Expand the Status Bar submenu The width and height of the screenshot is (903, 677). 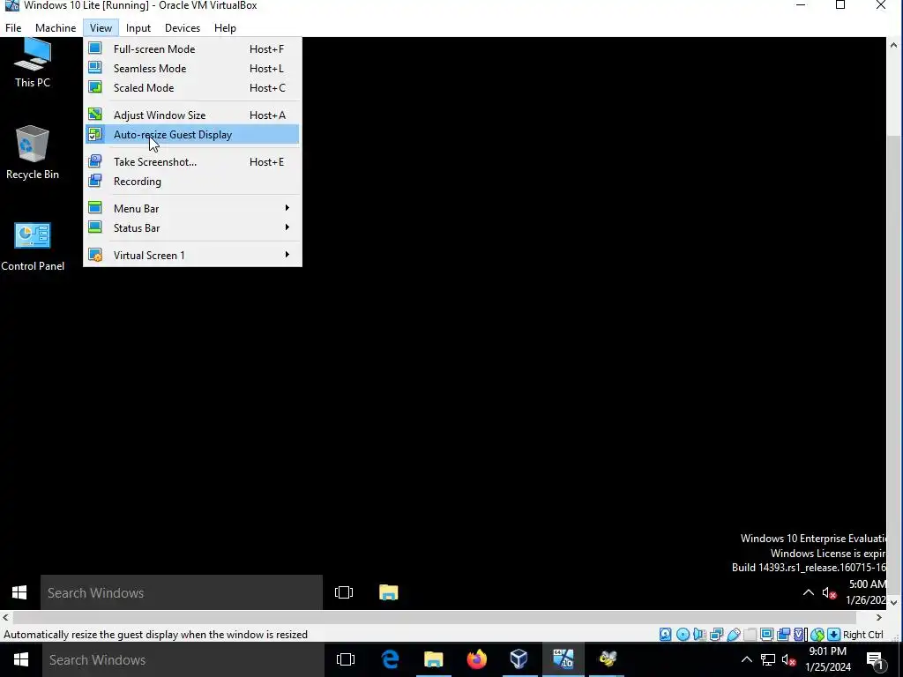tap(191, 228)
